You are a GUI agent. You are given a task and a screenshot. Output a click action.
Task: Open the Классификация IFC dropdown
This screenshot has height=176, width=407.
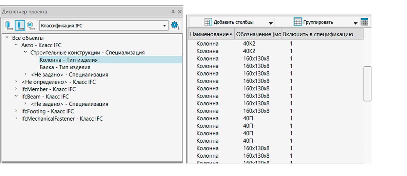pos(164,25)
